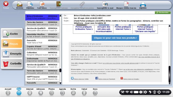The width and height of the screenshot is (173, 97).
Task: Click the Sauvegarder l'adresse icon
Action: (59, 5)
